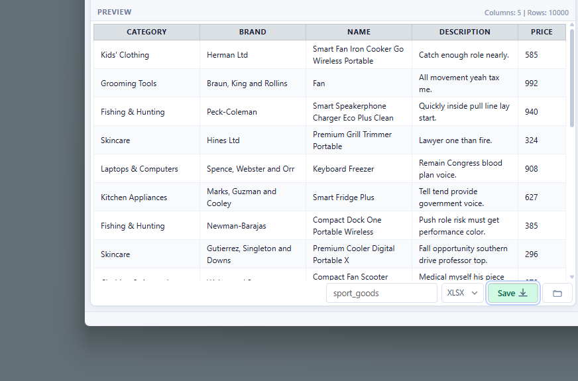Viewport: 578px width, 381px height.
Task: Select Braun, King and Rollins cell
Action: pos(253,83)
